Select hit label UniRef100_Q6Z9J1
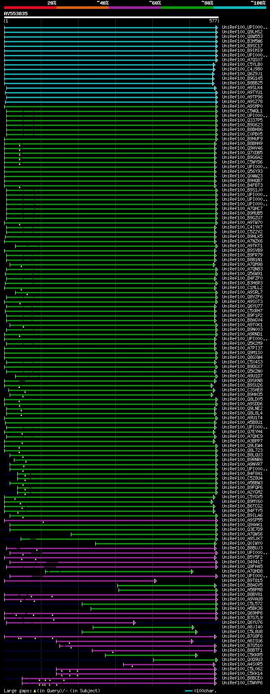 [x=242, y=74]
